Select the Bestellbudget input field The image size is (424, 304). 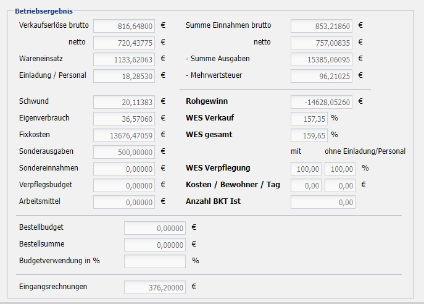pyautogui.click(x=154, y=228)
